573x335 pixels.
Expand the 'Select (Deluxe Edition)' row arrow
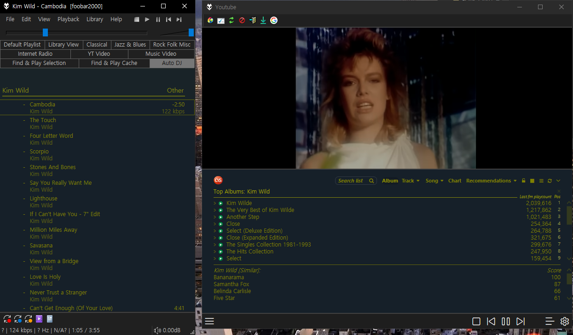click(x=215, y=231)
